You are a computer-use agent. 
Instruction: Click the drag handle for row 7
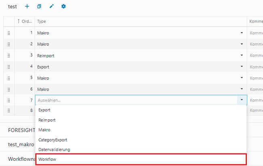(9, 100)
